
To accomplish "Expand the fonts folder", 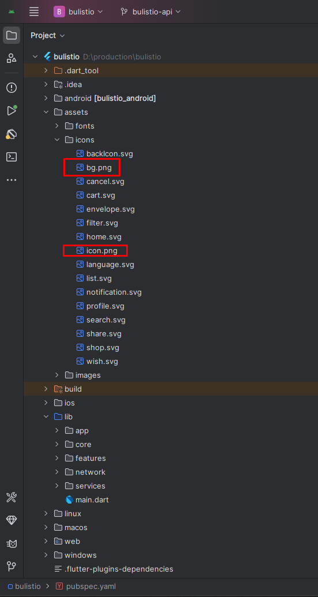I will tap(57, 126).
